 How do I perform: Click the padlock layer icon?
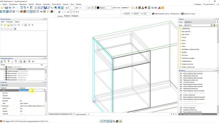(x=95, y=8)
